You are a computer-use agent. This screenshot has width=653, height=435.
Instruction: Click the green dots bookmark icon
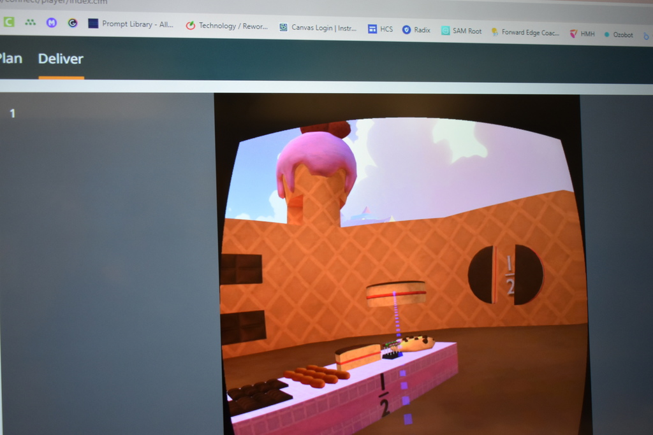(30, 22)
